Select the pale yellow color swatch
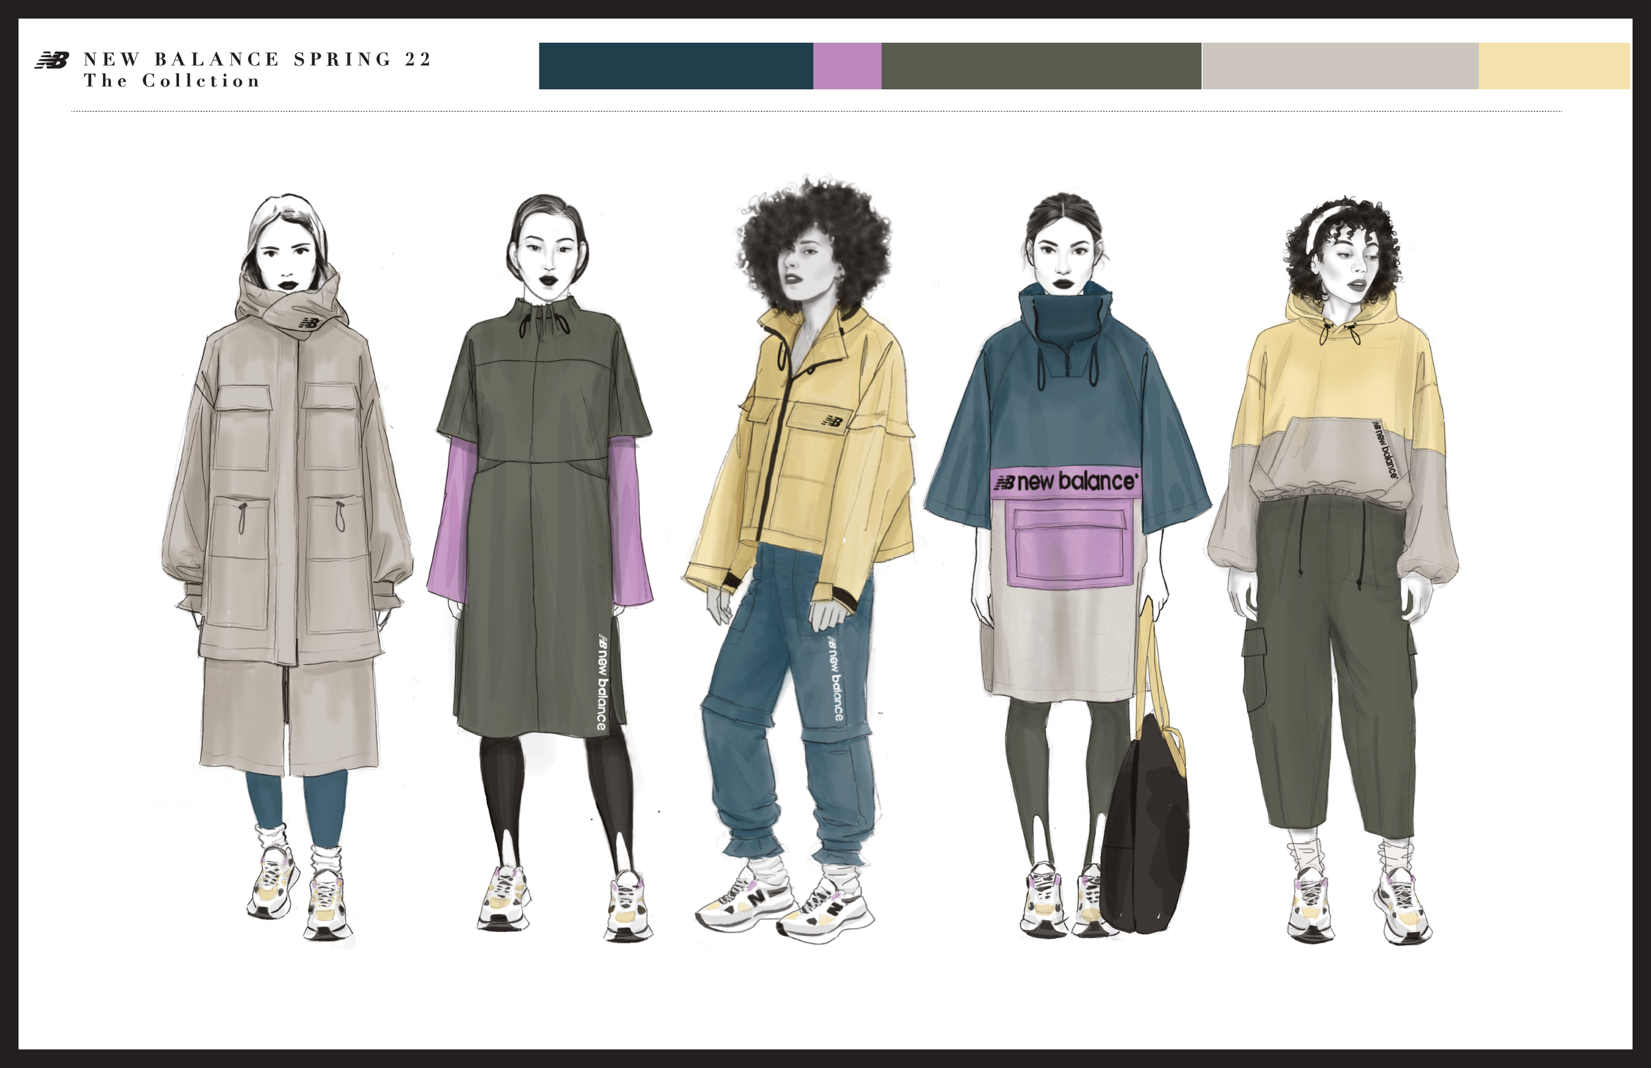 [1554, 66]
